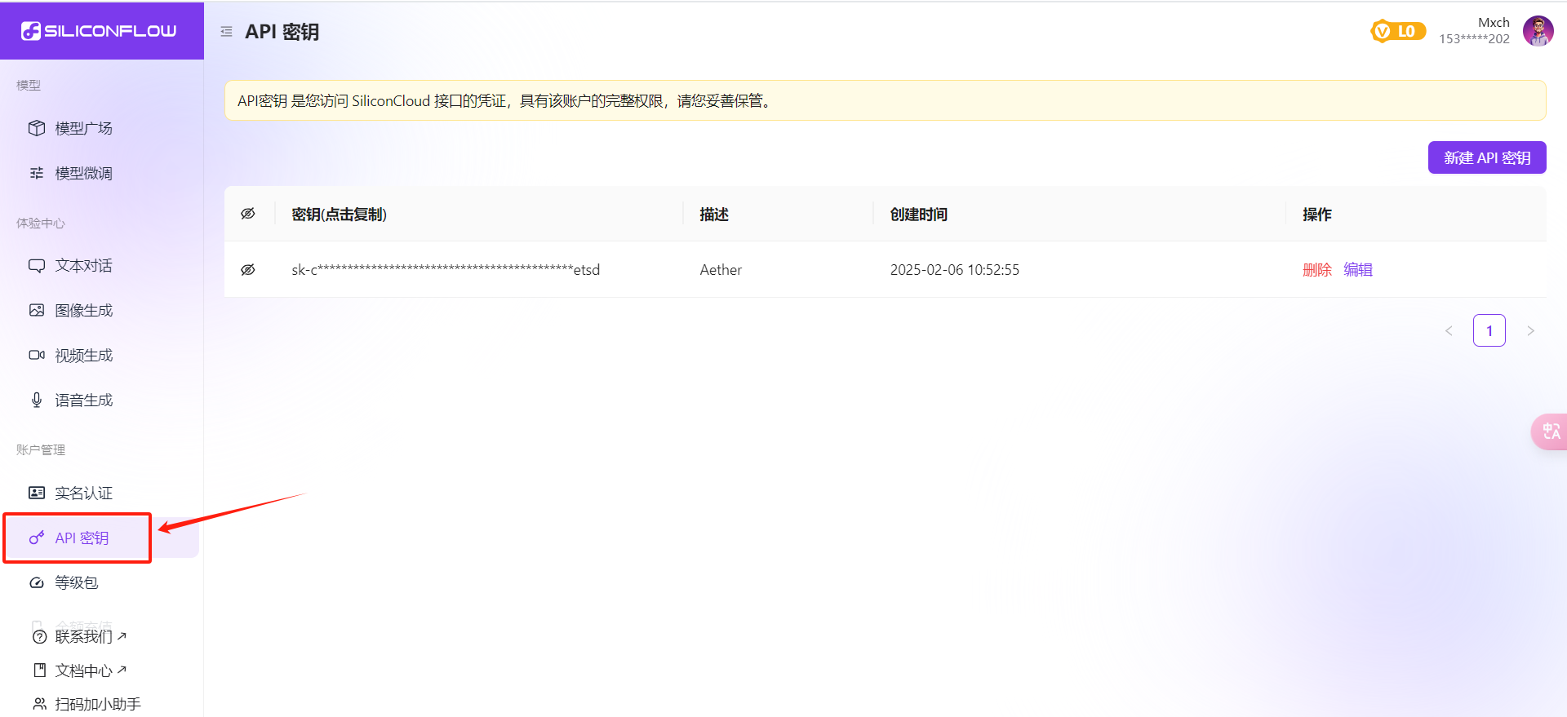Screen dimensions: 1567x717
Task: Open the 模型广场 model plaza menu
Action: [x=83, y=128]
